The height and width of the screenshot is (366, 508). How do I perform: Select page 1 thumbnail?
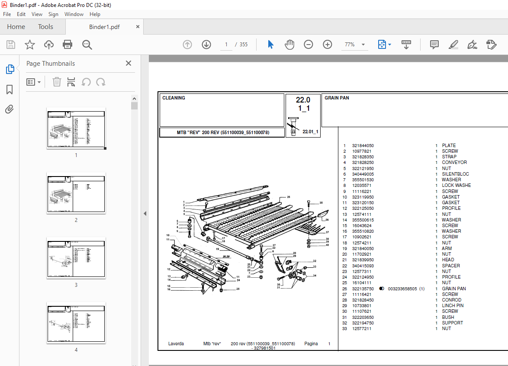tap(76, 129)
